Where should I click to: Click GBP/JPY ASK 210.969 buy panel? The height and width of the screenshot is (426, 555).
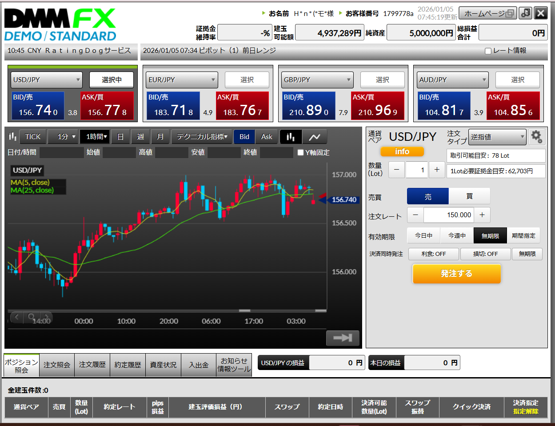click(x=378, y=106)
